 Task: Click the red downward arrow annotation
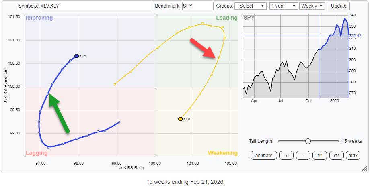coord(204,48)
